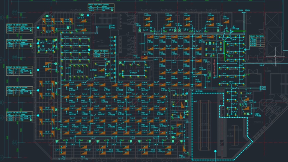
Task: Click the BB grid axis bubble
Action: [15, 57]
